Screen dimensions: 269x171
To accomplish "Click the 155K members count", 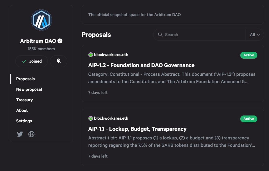I will (x=41, y=49).
